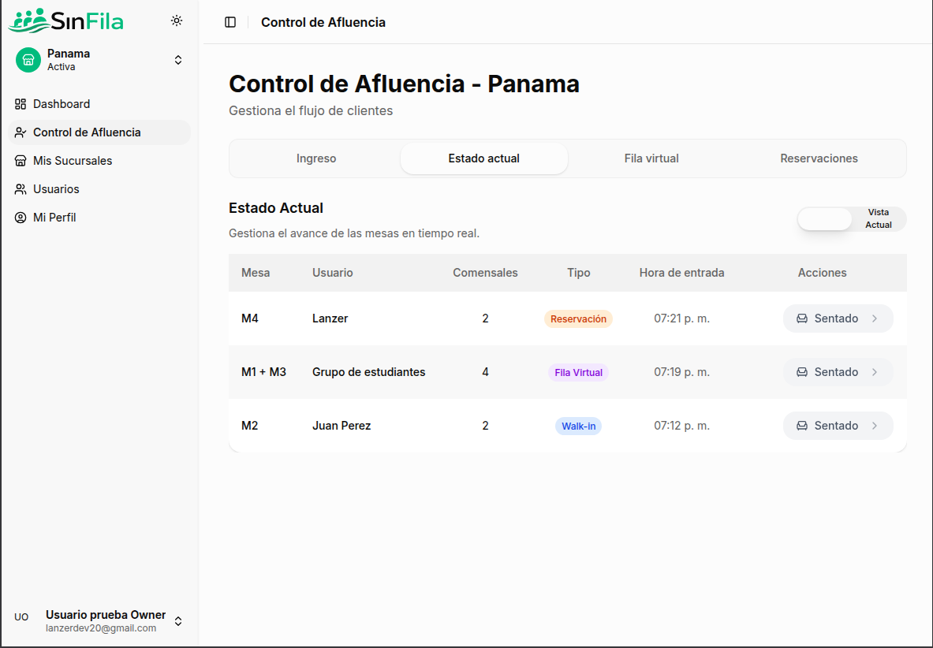Collapse sidebar using the panel icon
Image resolution: width=933 pixels, height=648 pixels.
pyautogui.click(x=230, y=22)
